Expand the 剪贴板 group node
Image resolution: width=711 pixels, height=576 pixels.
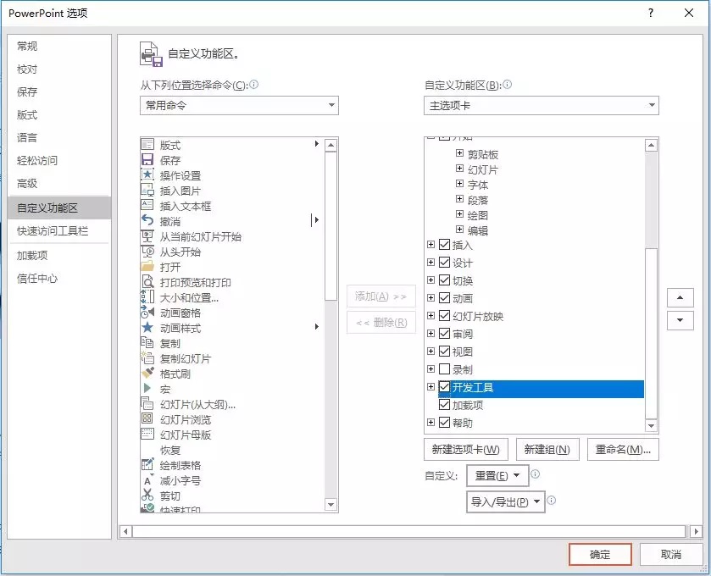point(459,153)
